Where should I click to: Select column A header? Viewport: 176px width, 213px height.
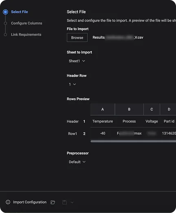[103, 109]
